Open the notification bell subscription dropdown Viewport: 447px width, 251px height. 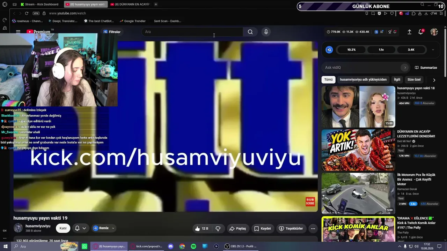point(80,228)
